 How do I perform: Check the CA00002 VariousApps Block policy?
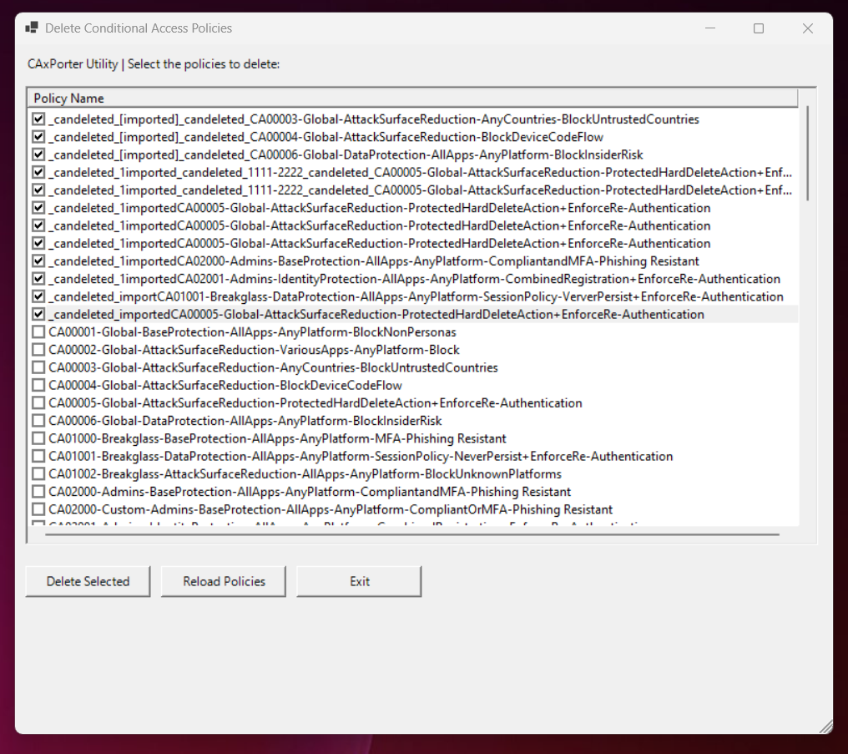click(38, 350)
